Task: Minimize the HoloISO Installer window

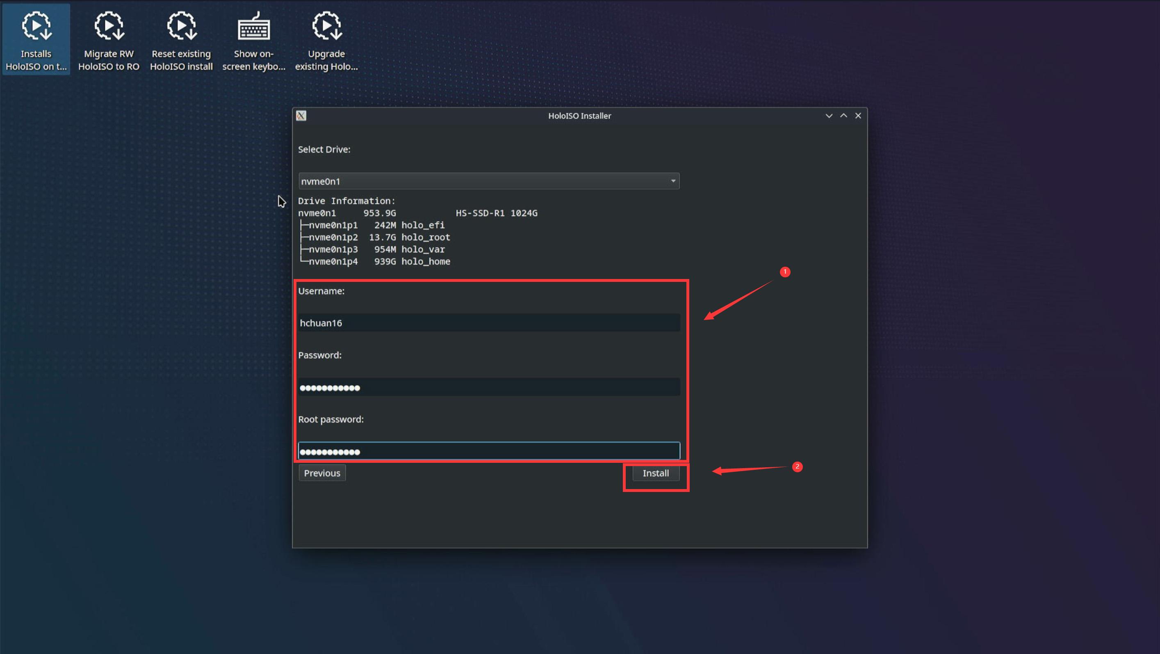Action: pos(829,116)
